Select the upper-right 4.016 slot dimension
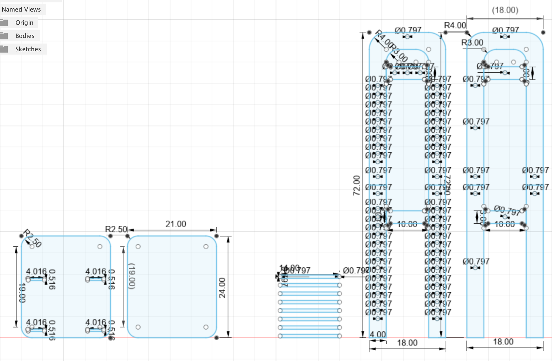 pos(95,271)
